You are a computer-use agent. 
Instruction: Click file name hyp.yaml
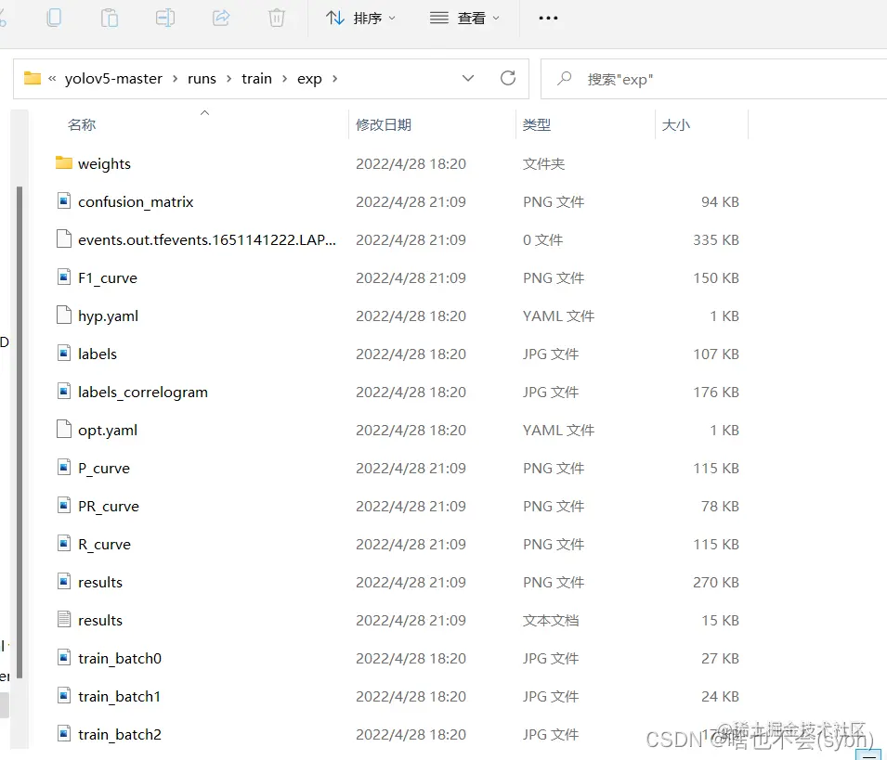[x=108, y=316]
